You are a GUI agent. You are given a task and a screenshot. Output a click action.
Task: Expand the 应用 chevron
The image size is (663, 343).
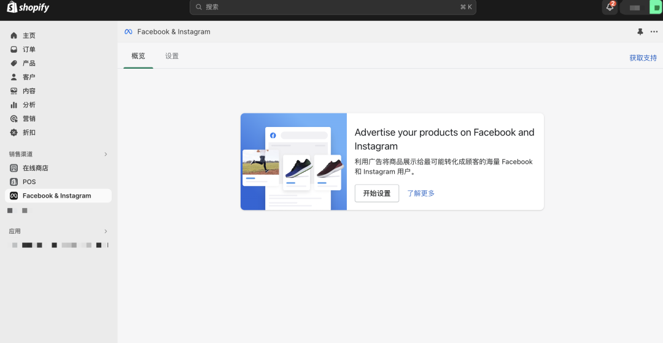[x=106, y=231]
